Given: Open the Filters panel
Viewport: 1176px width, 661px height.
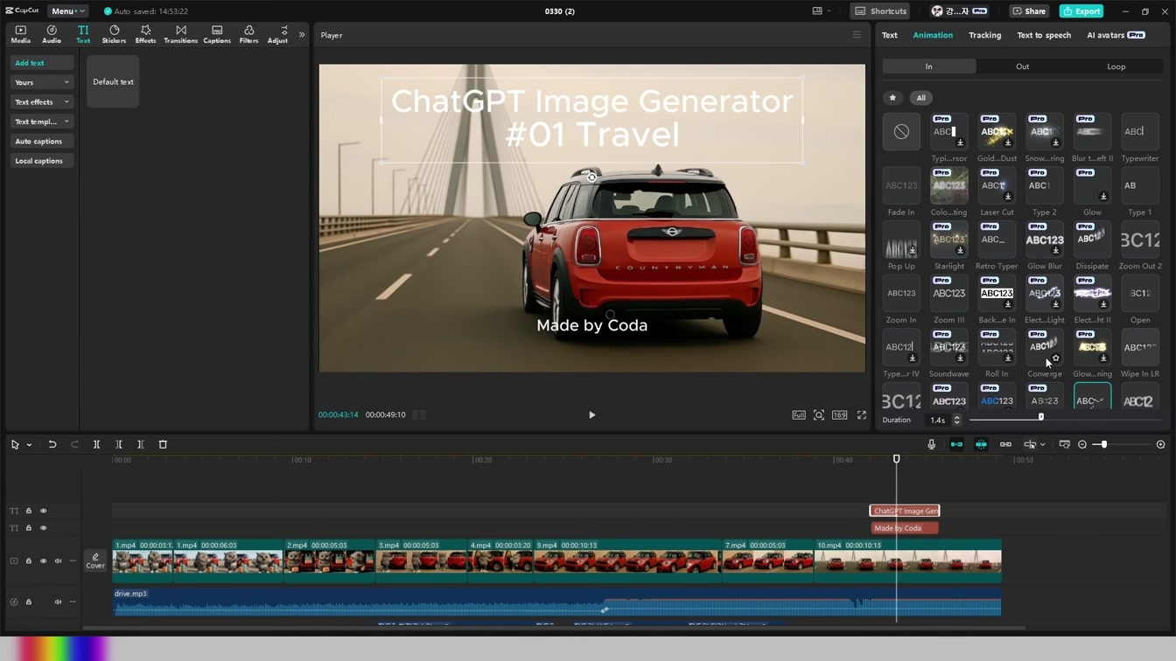Looking at the screenshot, I should (248, 34).
